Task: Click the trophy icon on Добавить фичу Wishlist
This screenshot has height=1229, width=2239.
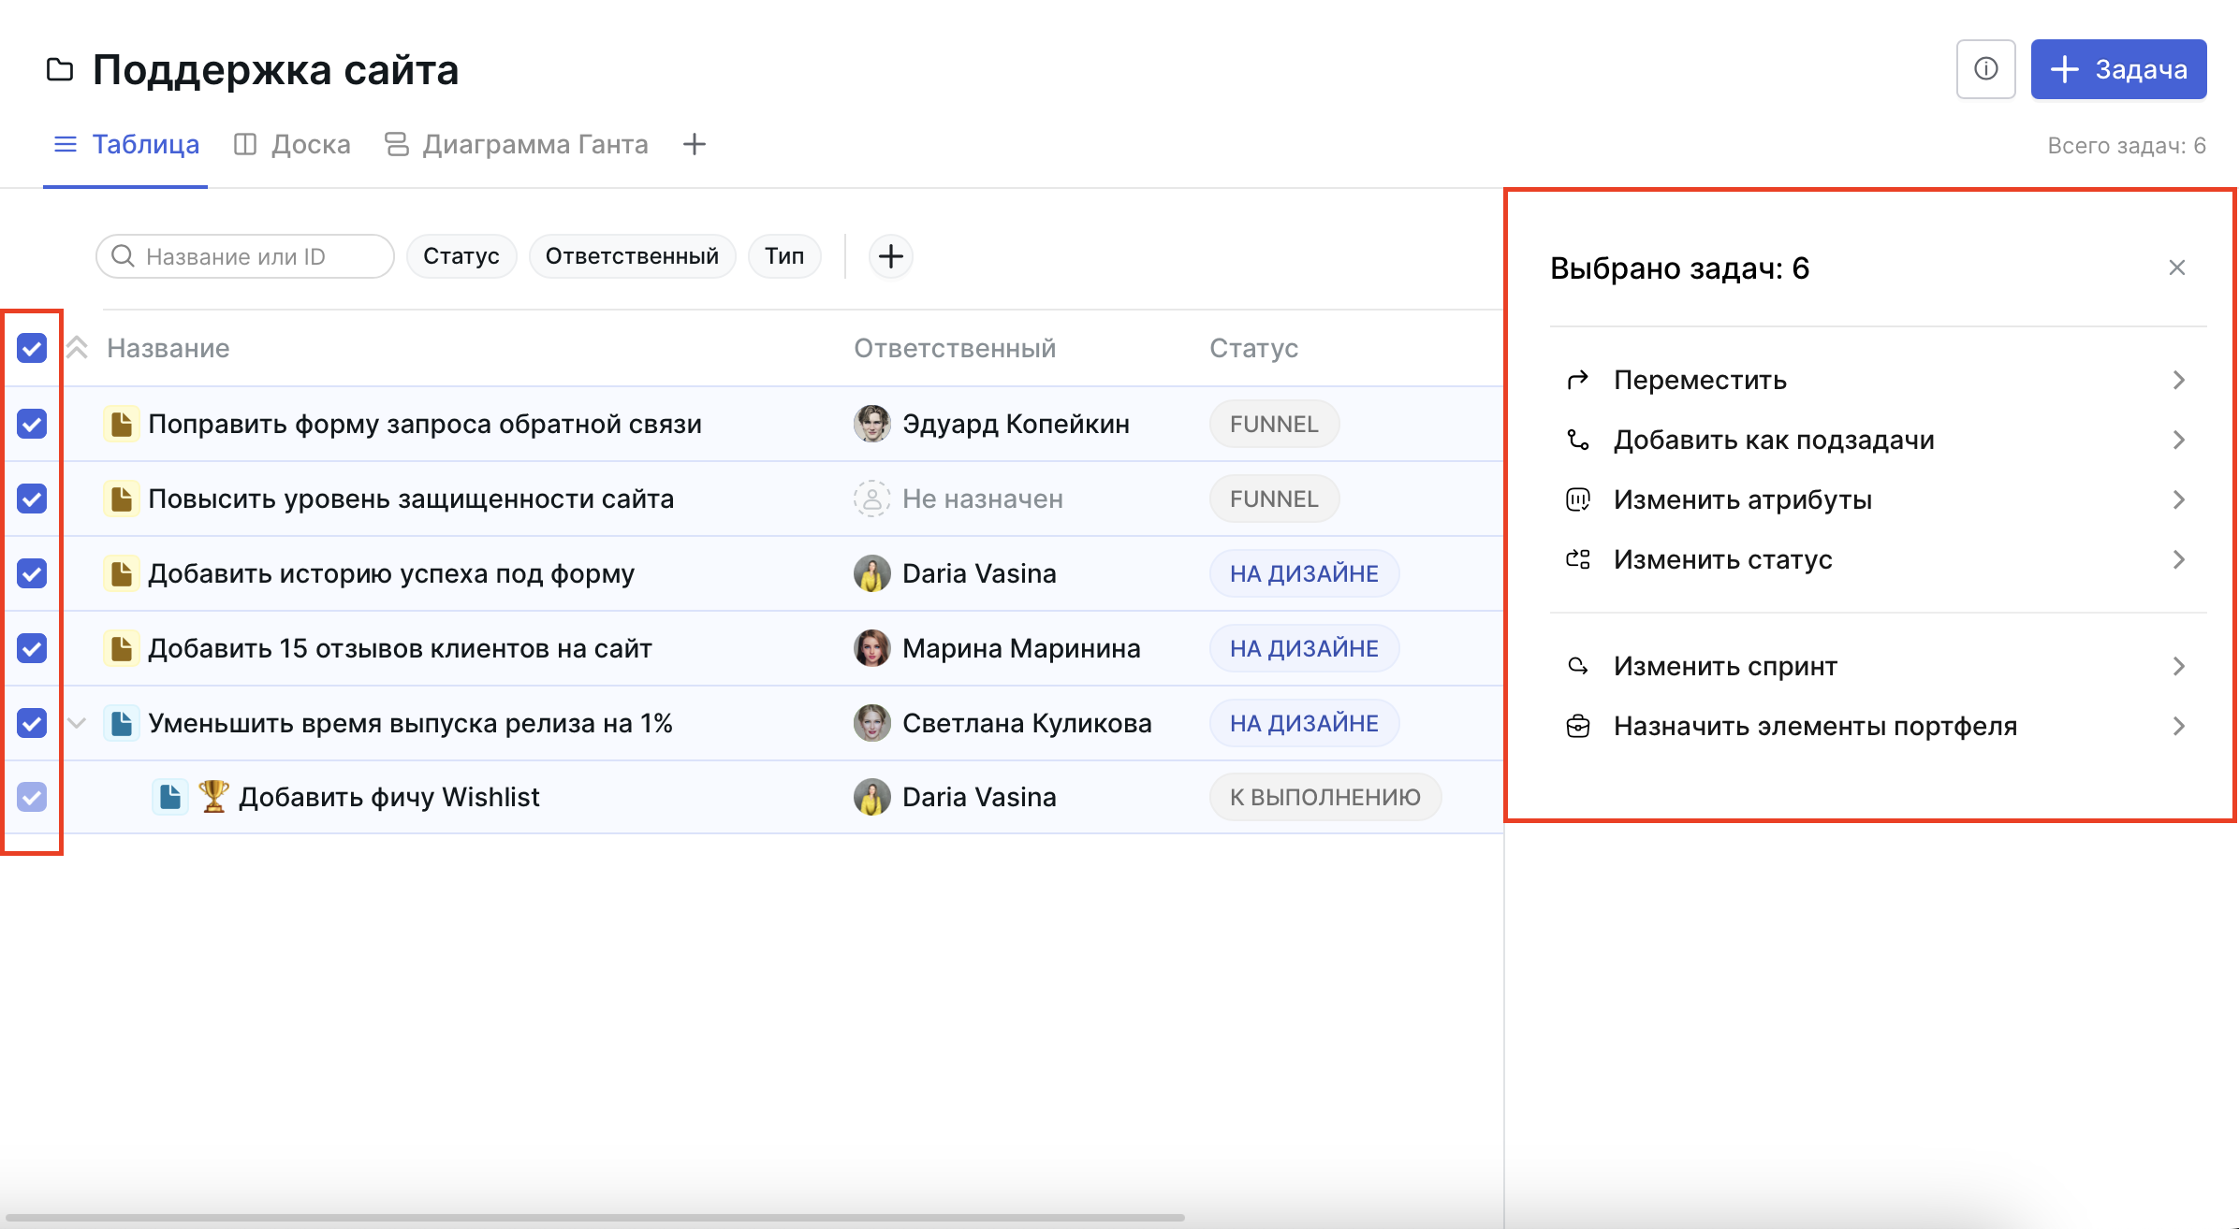Action: coord(213,797)
